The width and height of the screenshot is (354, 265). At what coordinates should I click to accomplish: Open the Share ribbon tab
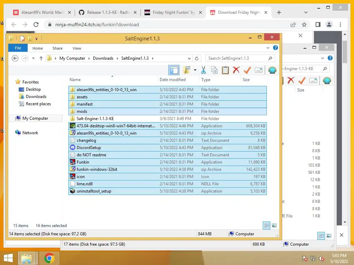click(58, 48)
